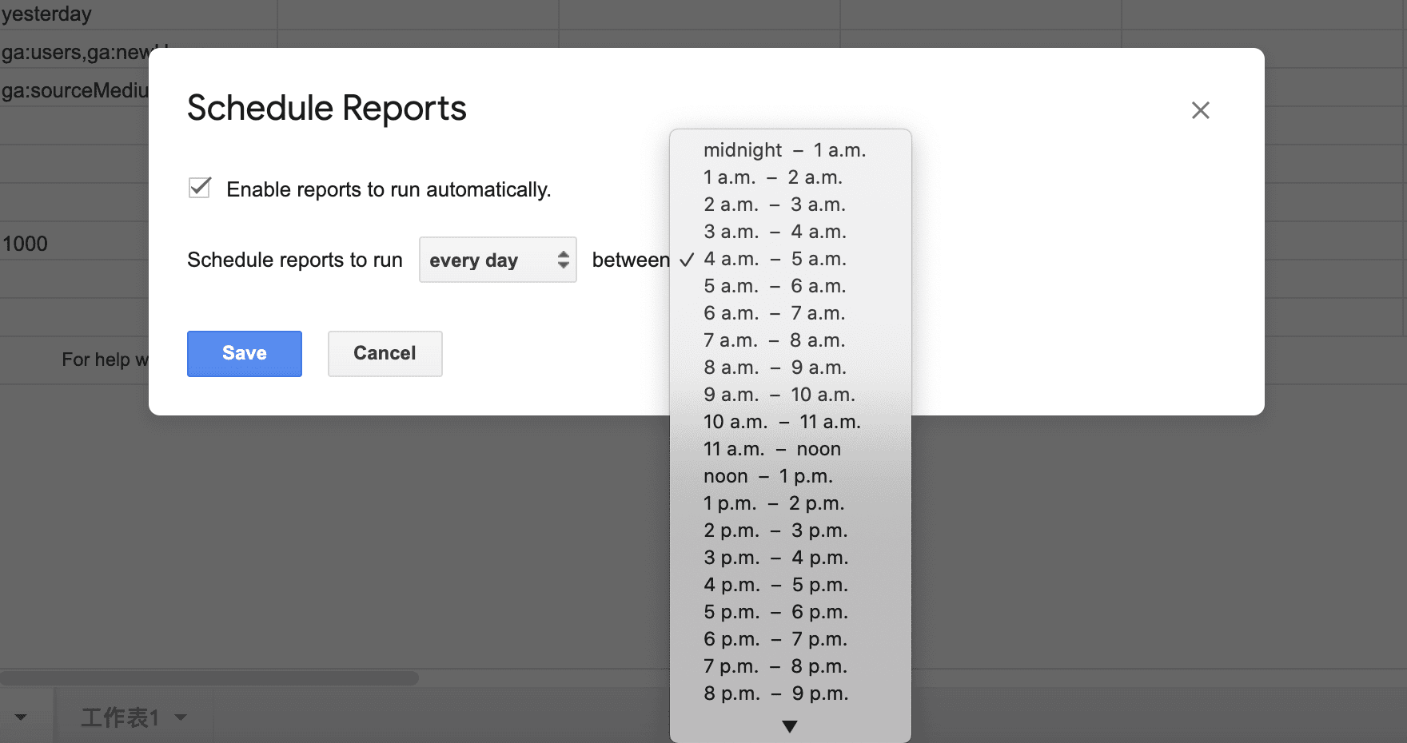Pick the 11 a.m. – noon slot
Screen dimensions: 1407x743
click(x=771, y=449)
